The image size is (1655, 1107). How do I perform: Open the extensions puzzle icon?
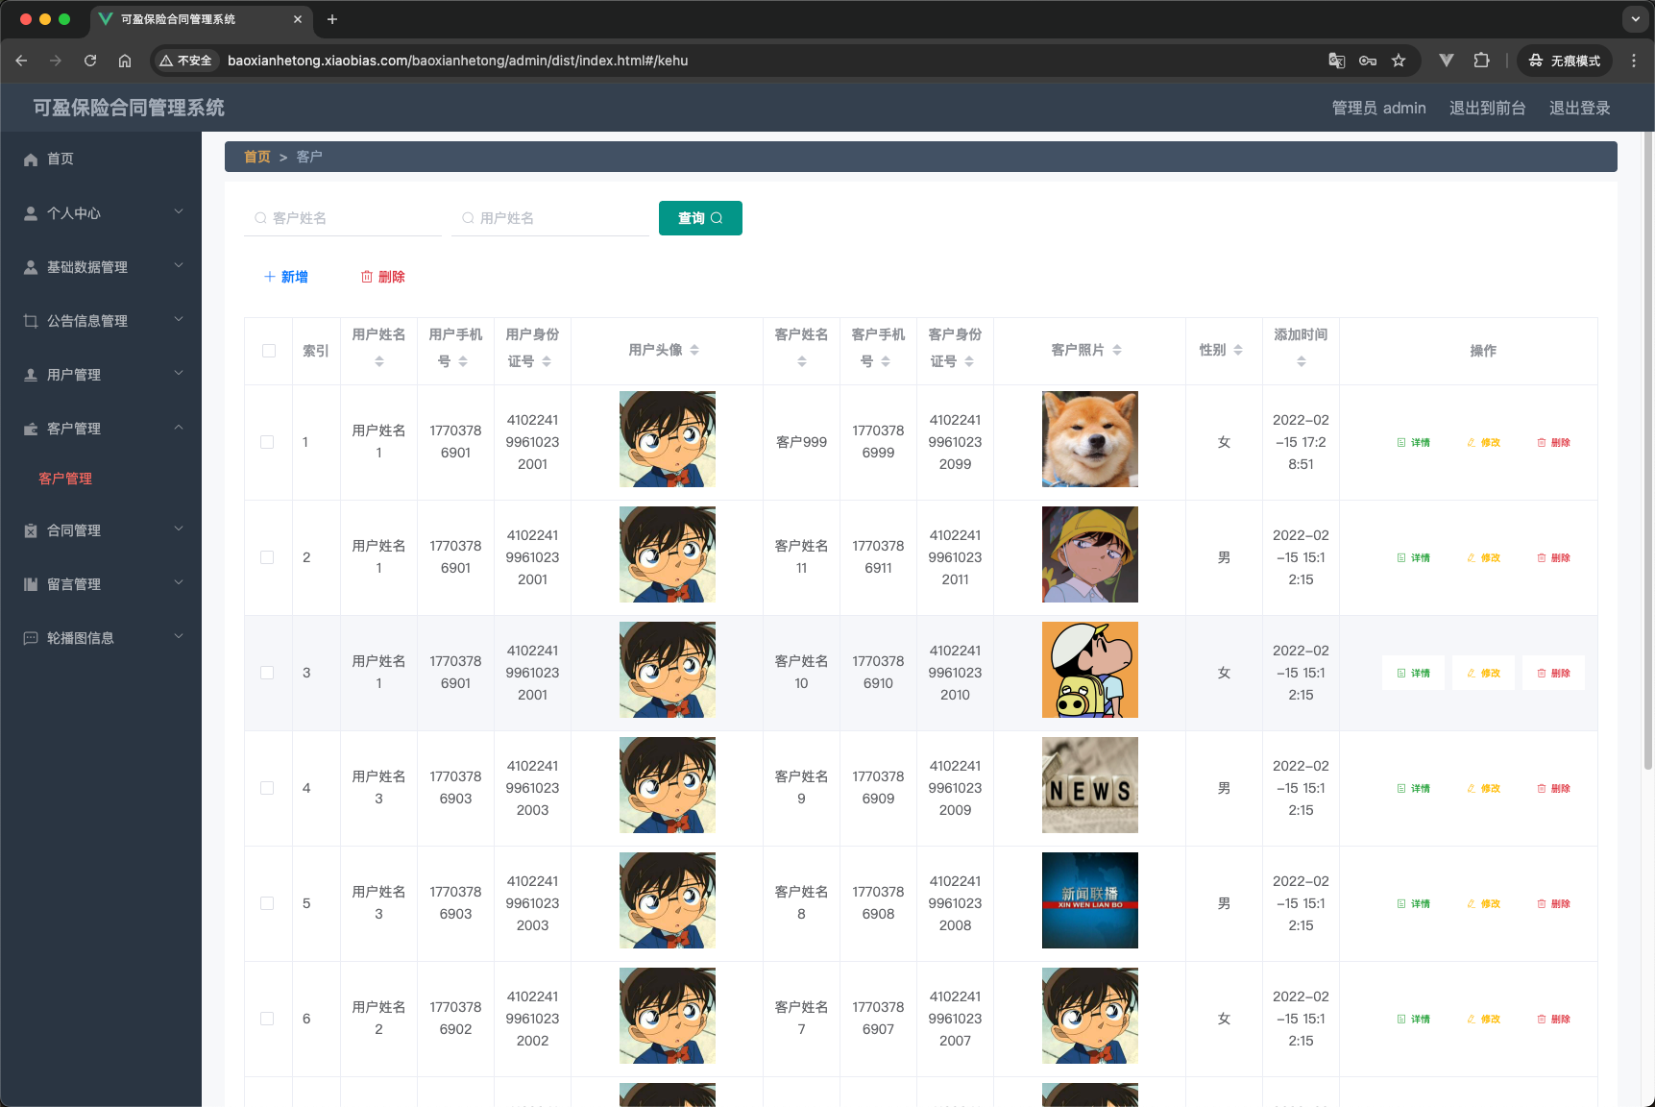pyautogui.click(x=1481, y=61)
